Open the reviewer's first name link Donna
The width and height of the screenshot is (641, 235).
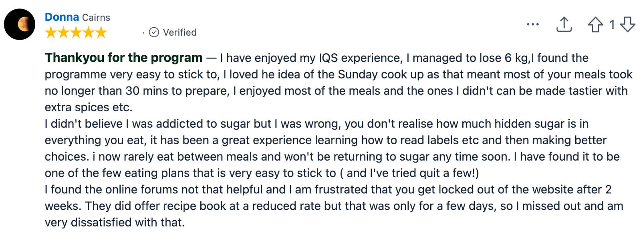pyautogui.click(x=62, y=17)
